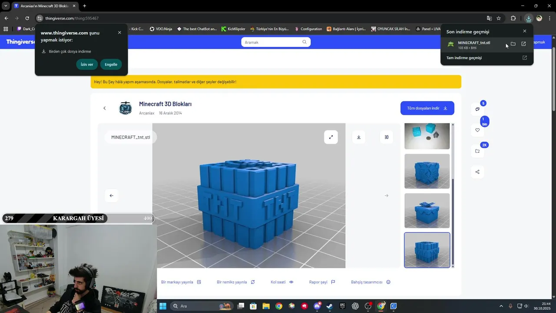Open KickKlipsler bookmark

click(233, 29)
